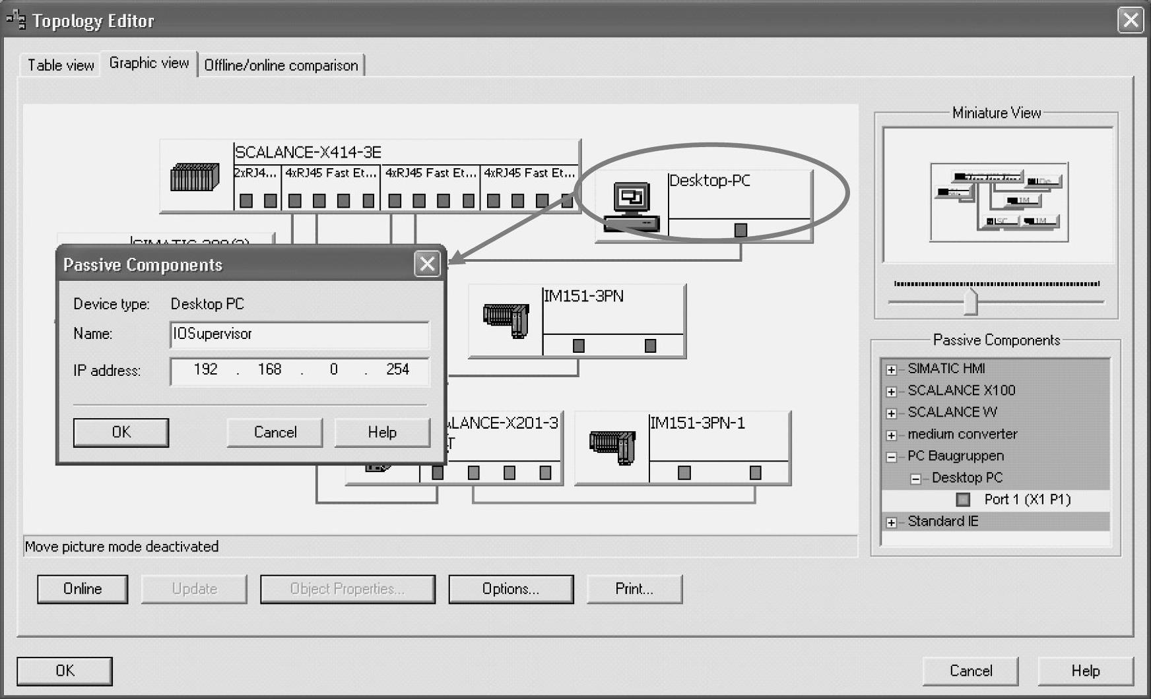Image resolution: width=1151 pixels, height=699 pixels.
Task: Open the Options dialog
Action: click(511, 589)
